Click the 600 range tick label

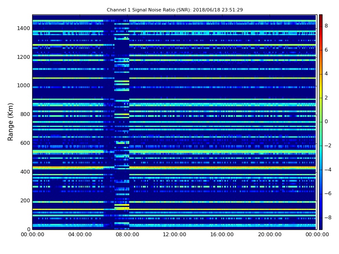25,143
